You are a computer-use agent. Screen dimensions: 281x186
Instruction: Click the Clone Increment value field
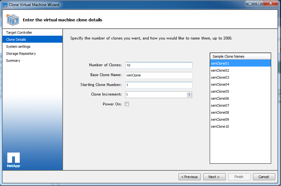pyautogui.click(x=156, y=95)
